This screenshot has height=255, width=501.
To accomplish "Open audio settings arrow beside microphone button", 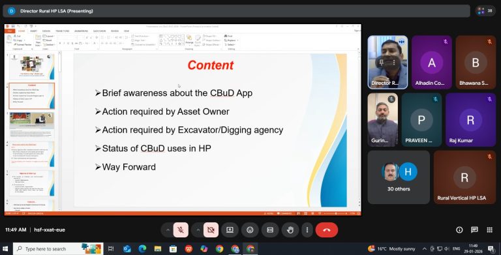I will (x=168, y=230).
